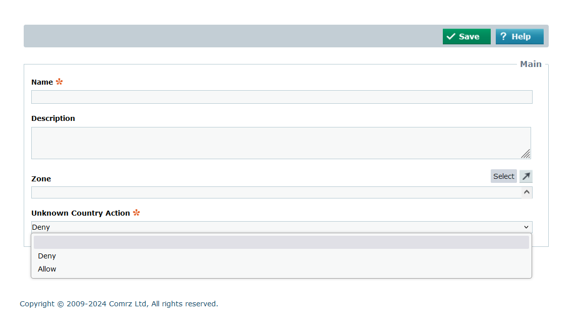
Task: Click the Unknown Country Action dropdown arrow
Action: click(526, 227)
